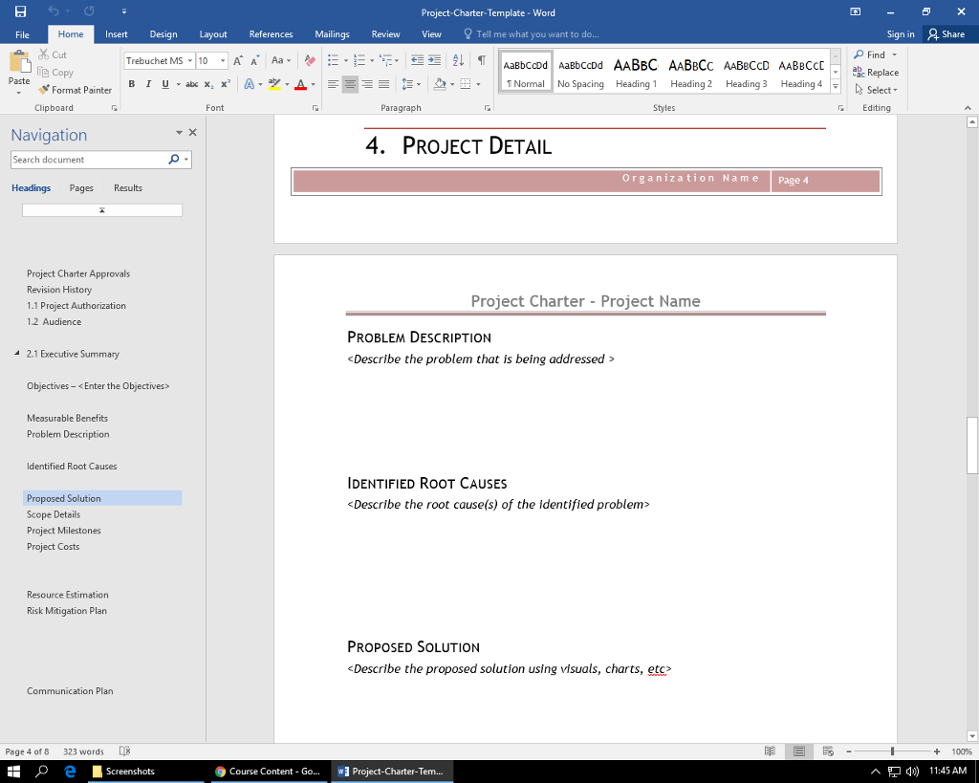The height and width of the screenshot is (783, 979).
Task: Increase indent of the paragraph
Action: [x=434, y=60]
